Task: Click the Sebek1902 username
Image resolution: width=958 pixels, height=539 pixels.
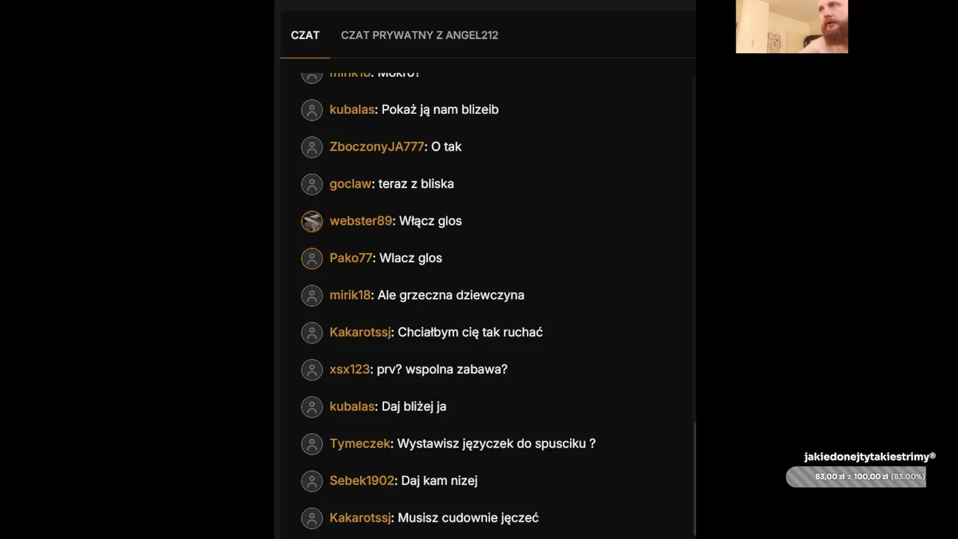Action: point(361,481)
